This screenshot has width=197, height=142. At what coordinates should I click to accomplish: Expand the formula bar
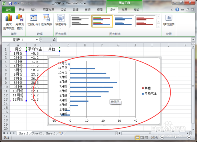coord(193,40)
